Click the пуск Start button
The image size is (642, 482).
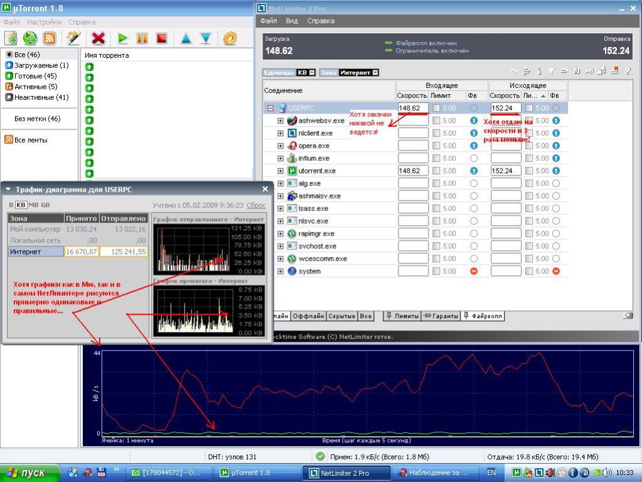click(28, 473)
